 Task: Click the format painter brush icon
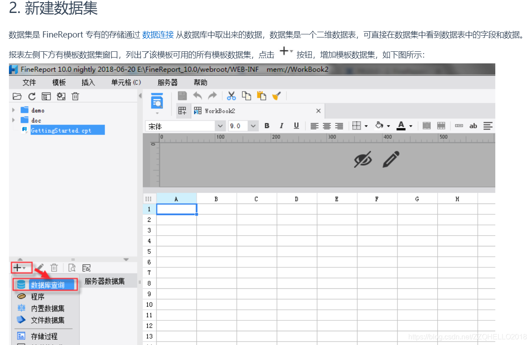click(276, 96)
